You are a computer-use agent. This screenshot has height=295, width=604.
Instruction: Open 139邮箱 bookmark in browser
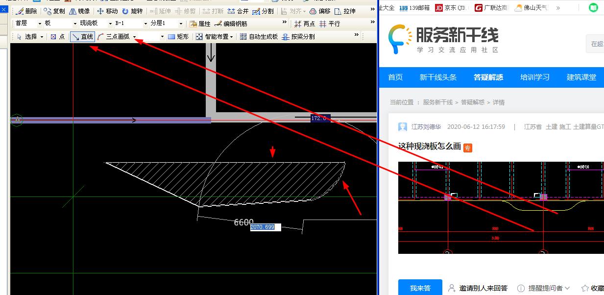[414, 8]
